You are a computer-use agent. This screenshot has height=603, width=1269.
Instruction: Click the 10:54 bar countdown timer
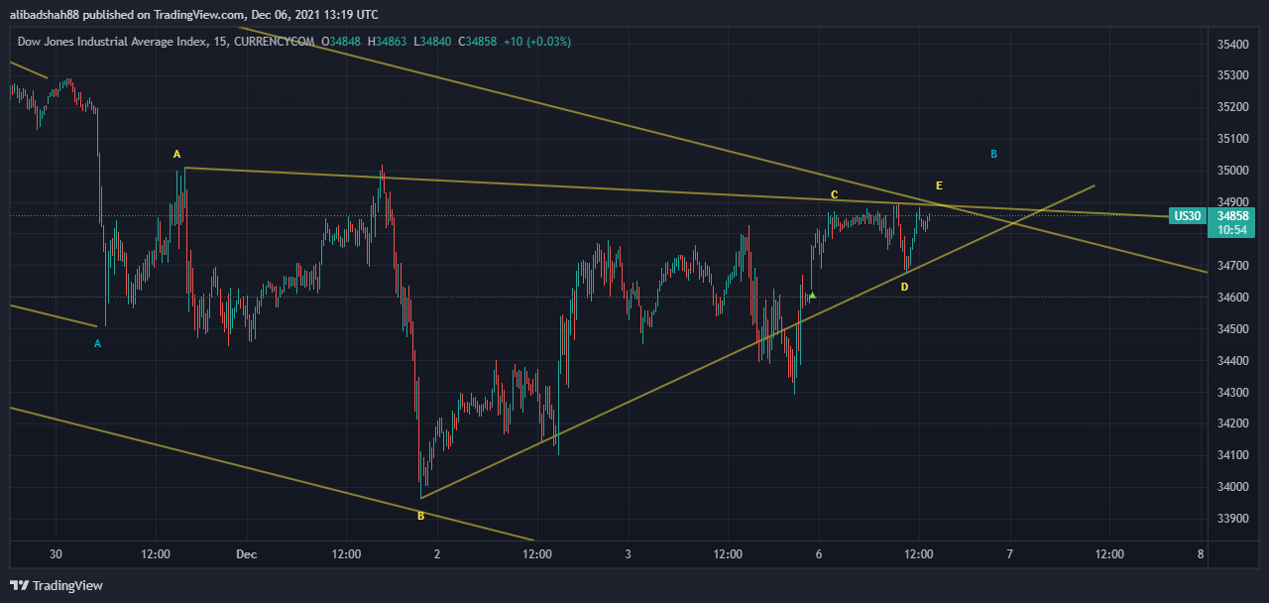coord(1232,230)
